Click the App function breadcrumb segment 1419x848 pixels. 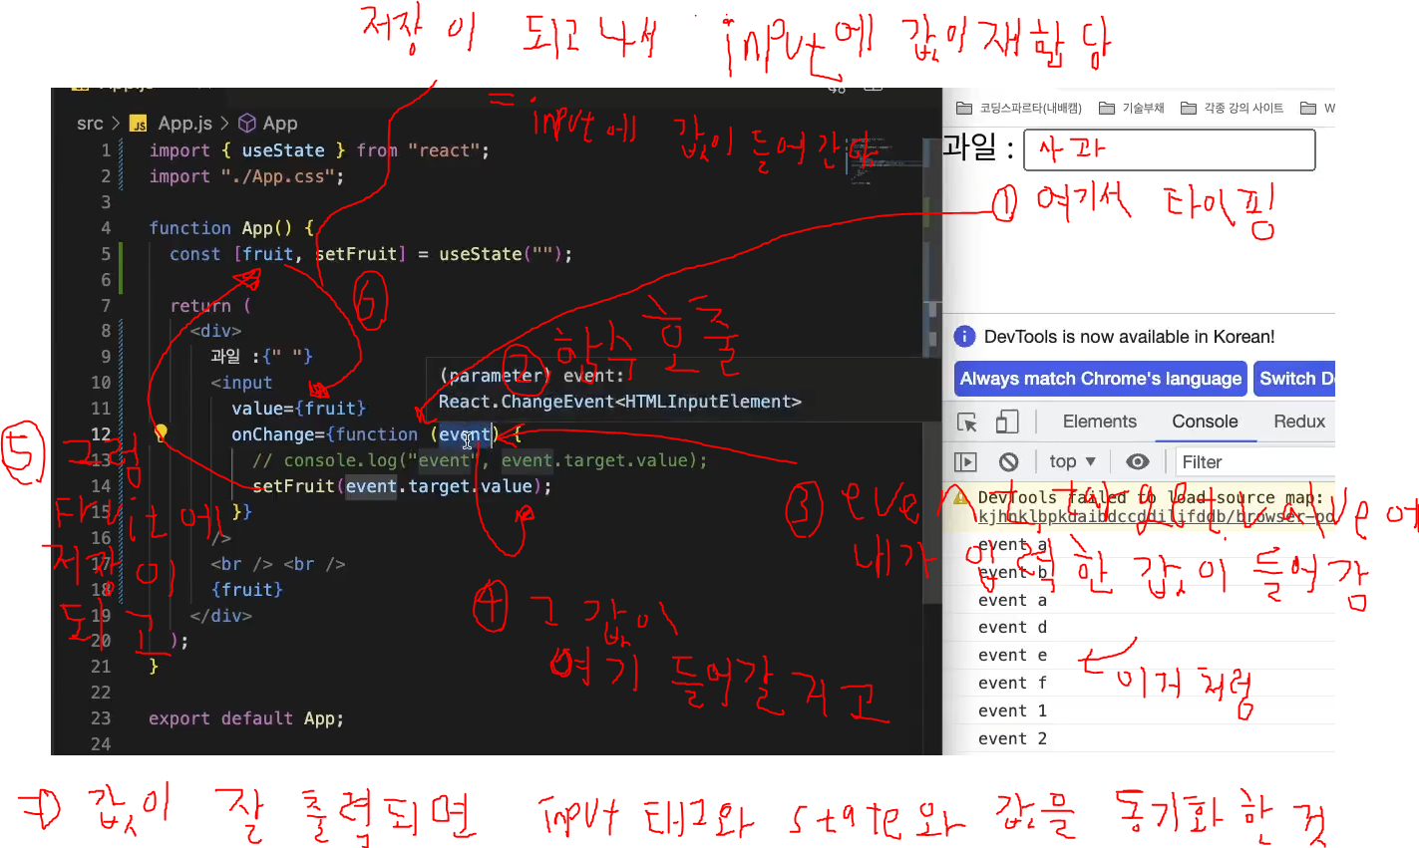pyautogui.click(x=280, y=124)
